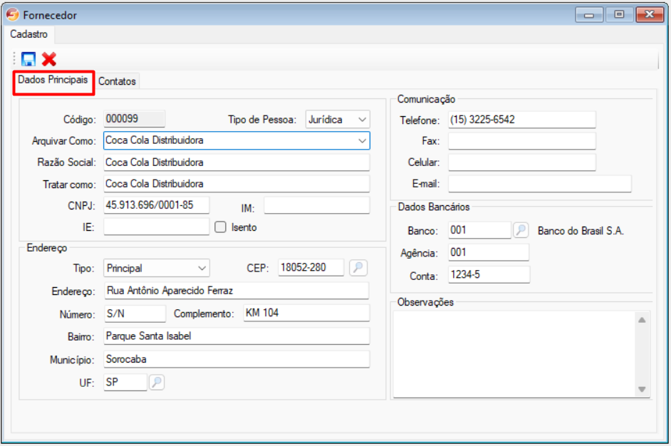671x446 pixels.
Task: Switch to the Contatos tab
Action: pos(118,81)
